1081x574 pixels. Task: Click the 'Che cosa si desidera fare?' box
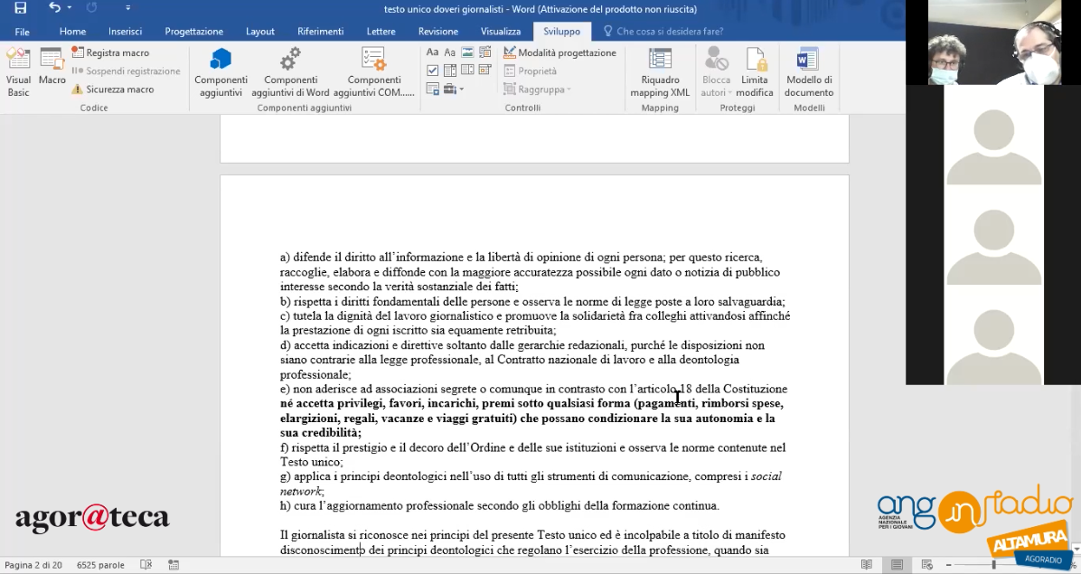tap(663, 31)
